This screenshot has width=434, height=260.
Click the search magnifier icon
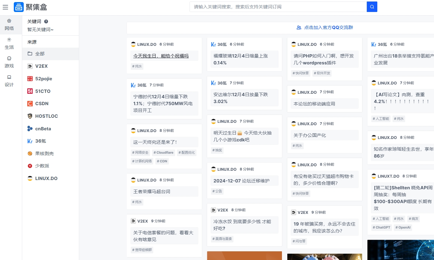pyautogui.click(x=372, y=7)
